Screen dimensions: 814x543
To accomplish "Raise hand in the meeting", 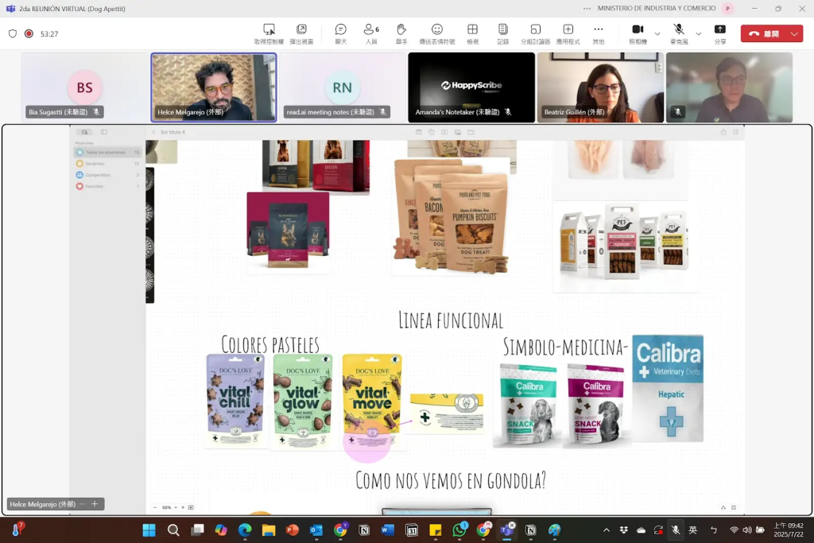I will (401, 33).
